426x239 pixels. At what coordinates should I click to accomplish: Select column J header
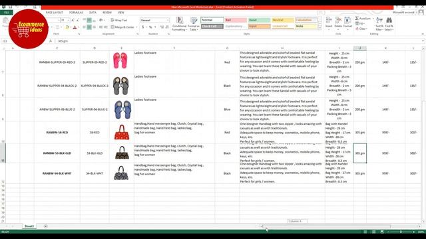359,48
